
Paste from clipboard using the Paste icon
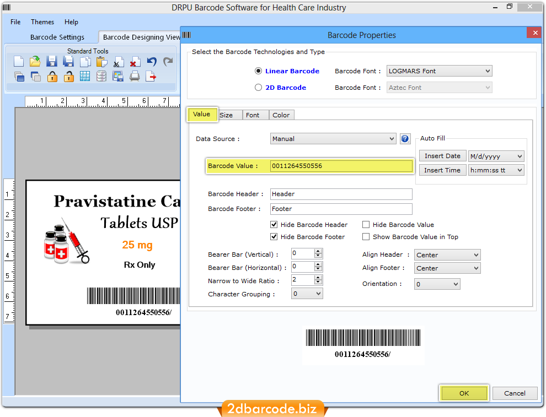[101, 62]
